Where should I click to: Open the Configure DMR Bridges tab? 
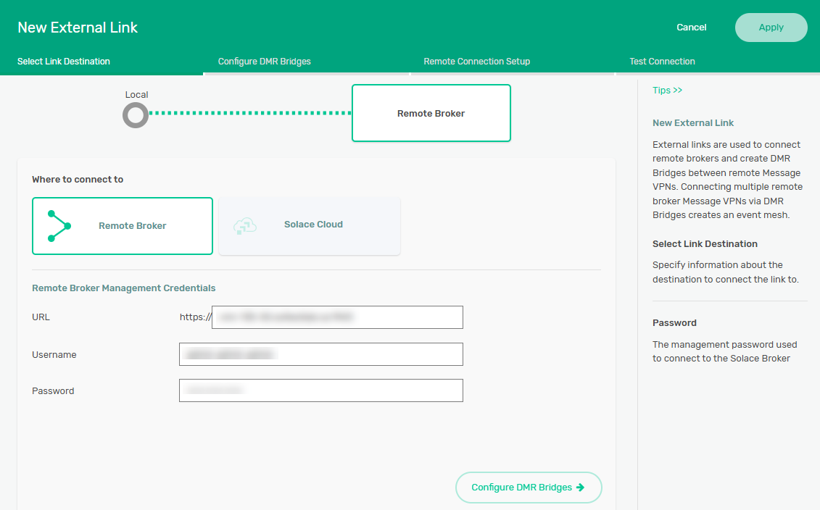tap(265, 62)
